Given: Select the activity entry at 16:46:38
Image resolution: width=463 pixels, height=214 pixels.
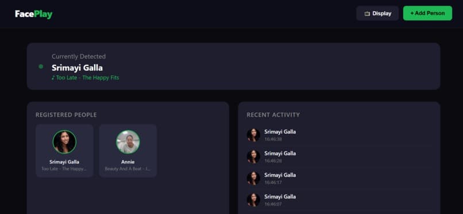Looking at the screenshot, I should 339,135.
